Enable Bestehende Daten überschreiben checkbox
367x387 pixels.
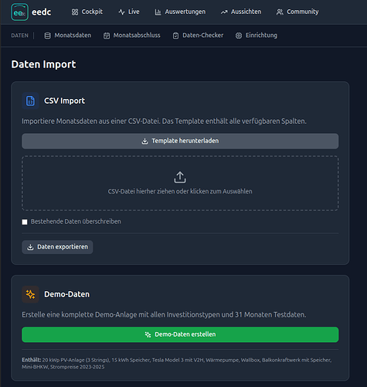tap(25, 222)
